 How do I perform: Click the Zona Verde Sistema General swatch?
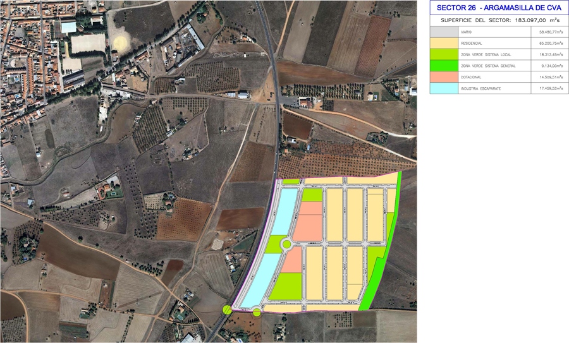pos(443,66)
